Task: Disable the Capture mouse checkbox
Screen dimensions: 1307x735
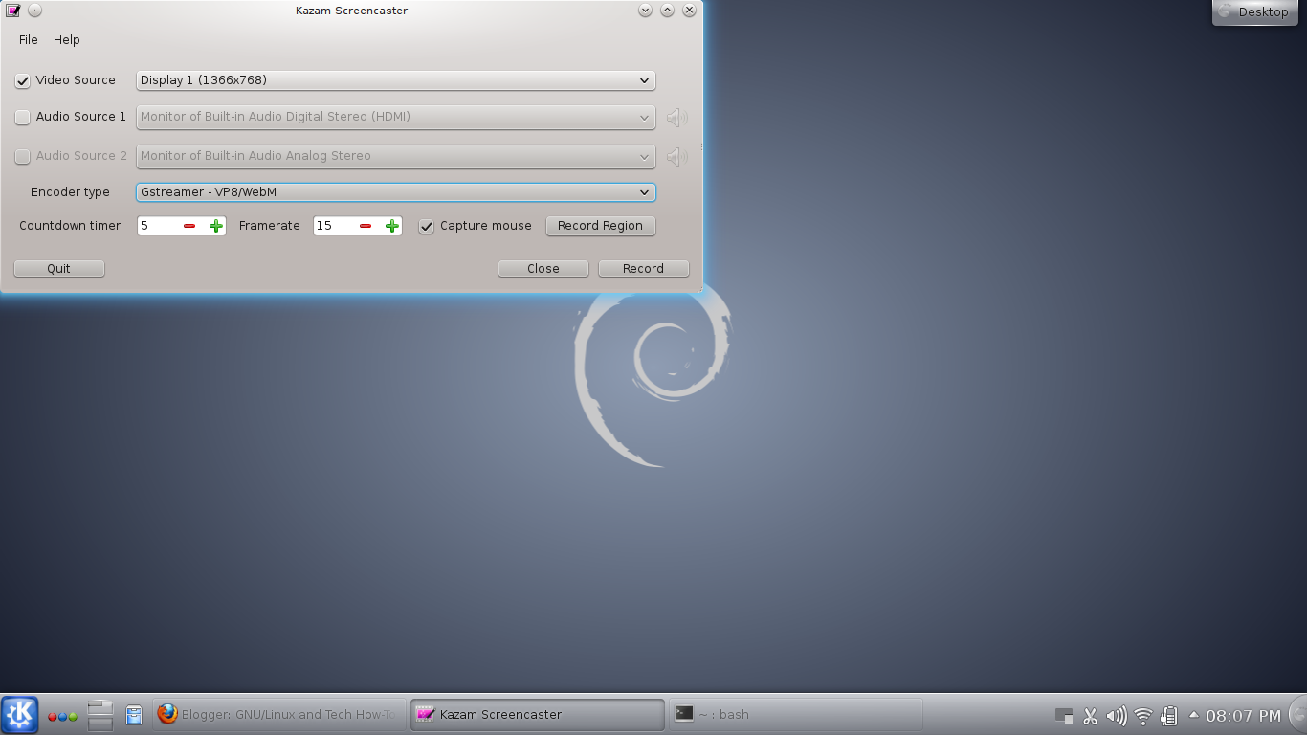Action: [427, 227]
